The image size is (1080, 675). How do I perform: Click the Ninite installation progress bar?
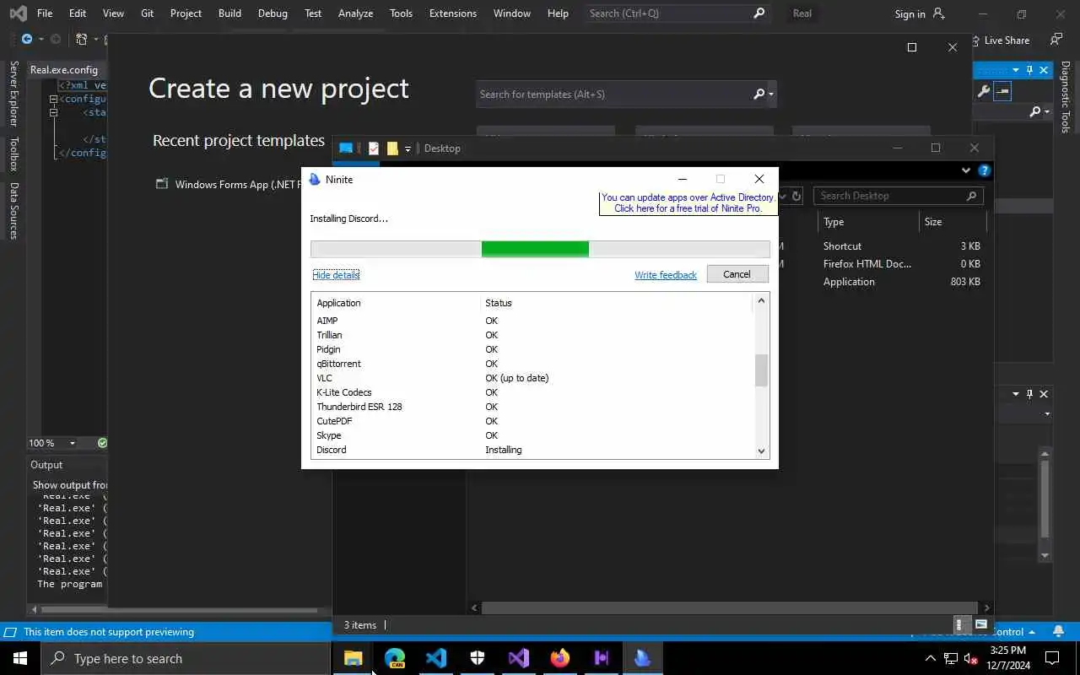tap(540, 249)
